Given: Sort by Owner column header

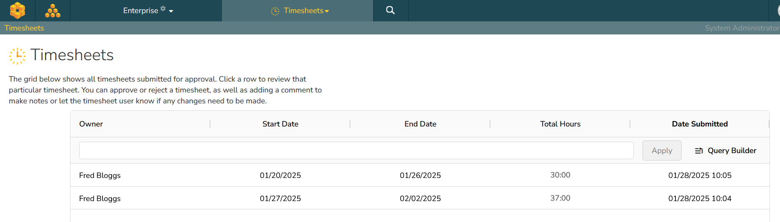Looking at the screenshot, I should click(91, 124).
